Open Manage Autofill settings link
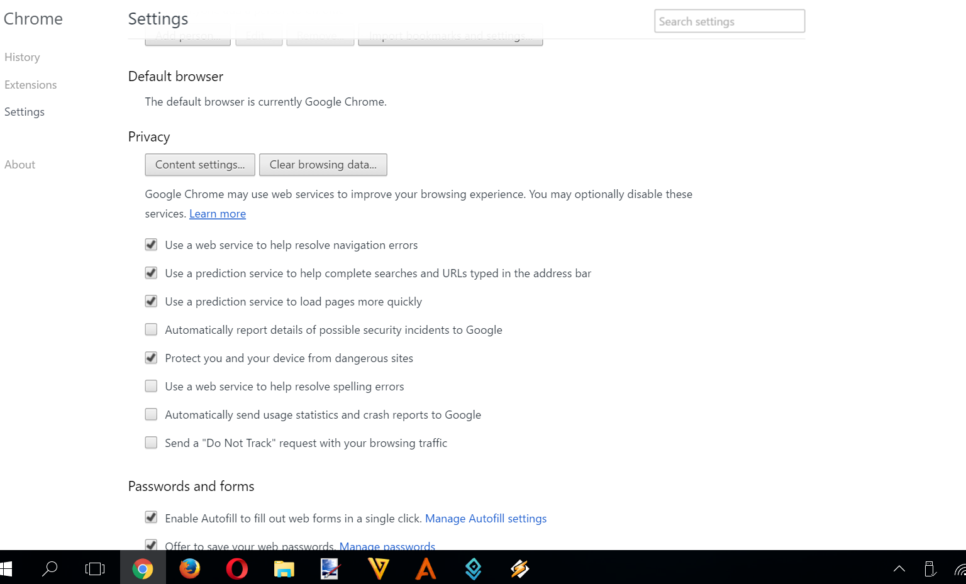966x584 pixels. (486, 519)
